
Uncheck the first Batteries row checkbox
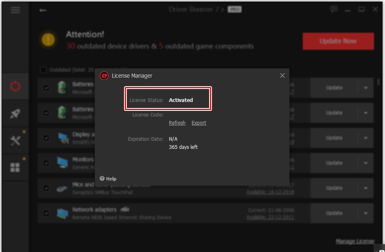point(46,88)
